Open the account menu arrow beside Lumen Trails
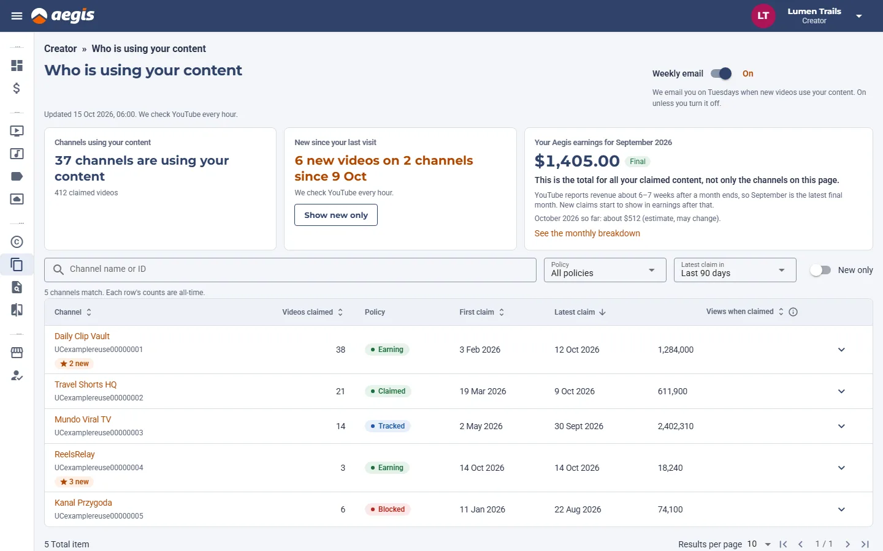The width and height of the screenshot is (883, 551). (859, 16)
